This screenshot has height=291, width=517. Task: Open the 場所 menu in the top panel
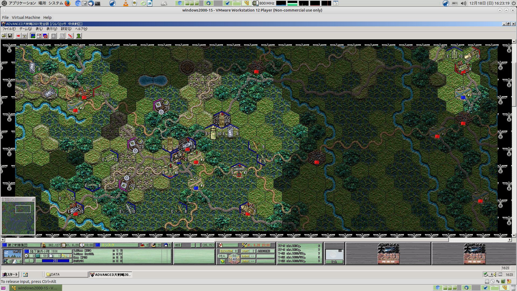point(42,3)
